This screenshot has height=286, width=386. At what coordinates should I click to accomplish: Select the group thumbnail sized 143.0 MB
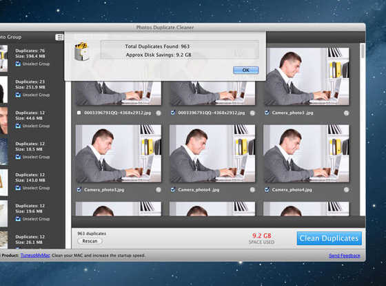click(x=3, y=182)
